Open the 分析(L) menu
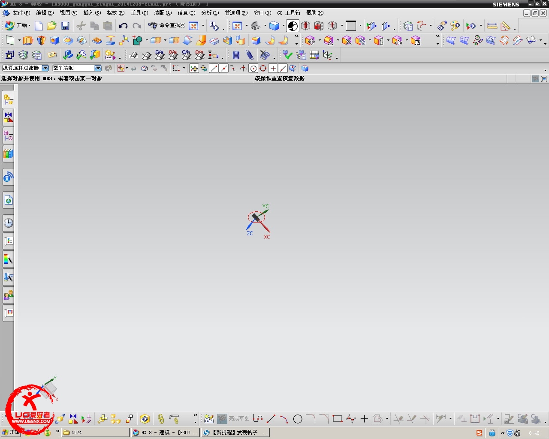 click(210, 13)
